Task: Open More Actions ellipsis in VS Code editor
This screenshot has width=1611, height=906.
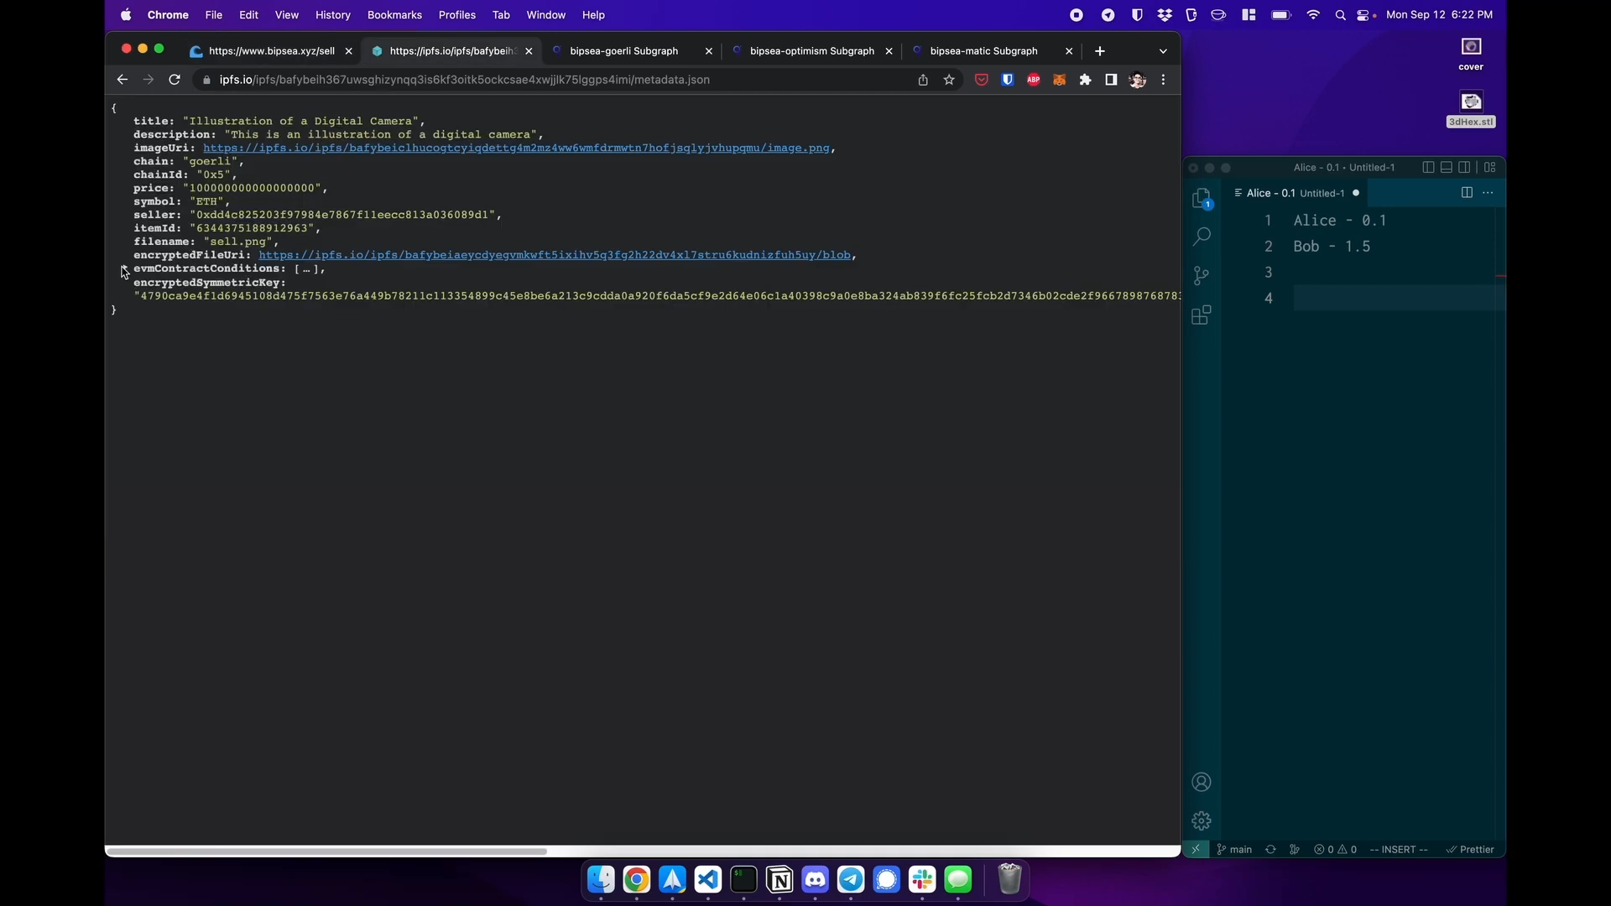Action: click(1488, 193)
